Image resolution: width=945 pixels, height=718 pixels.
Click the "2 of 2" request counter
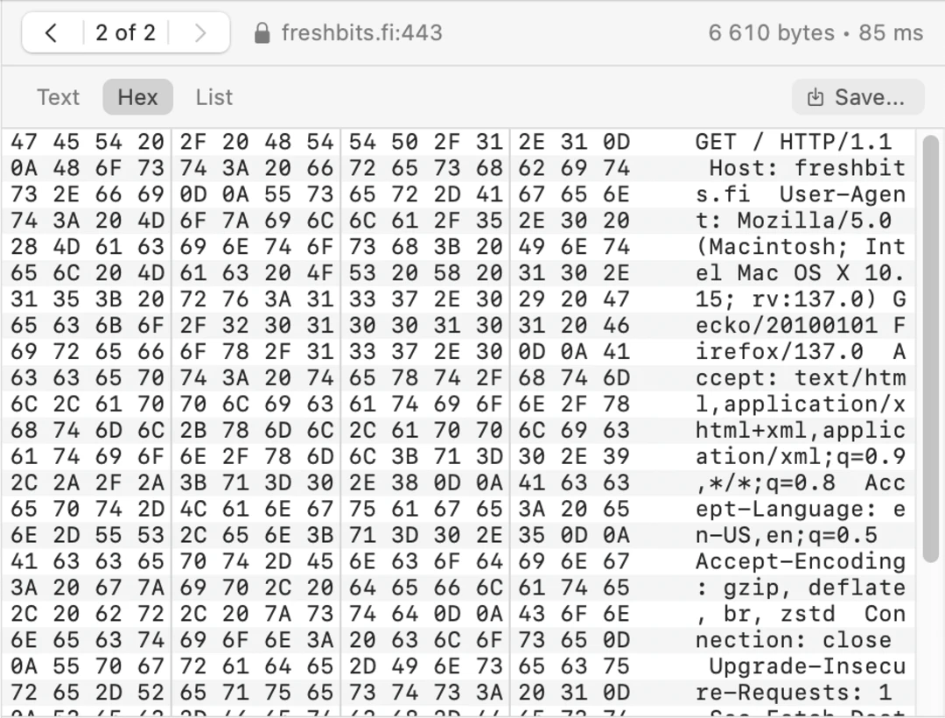(125, 33)
